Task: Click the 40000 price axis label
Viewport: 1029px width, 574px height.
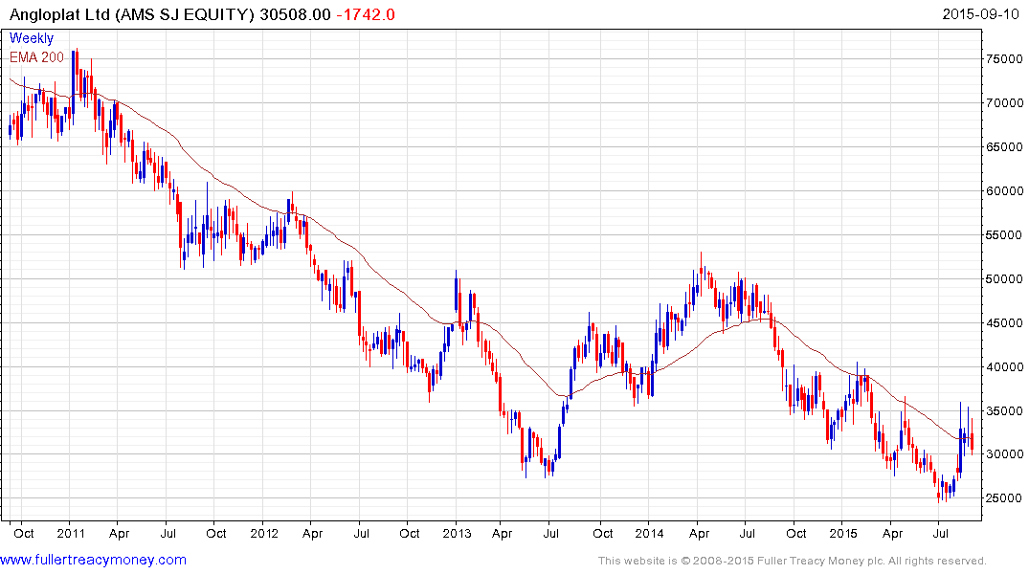Action: [x=1004, y=366]
